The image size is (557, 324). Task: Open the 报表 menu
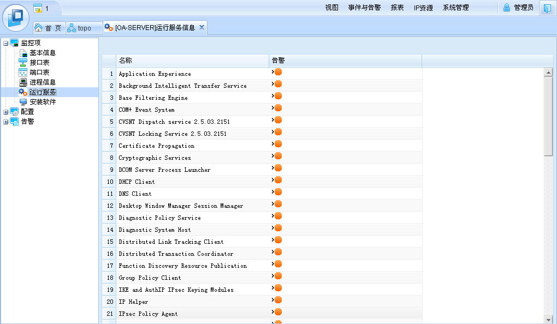click(397, 8)
